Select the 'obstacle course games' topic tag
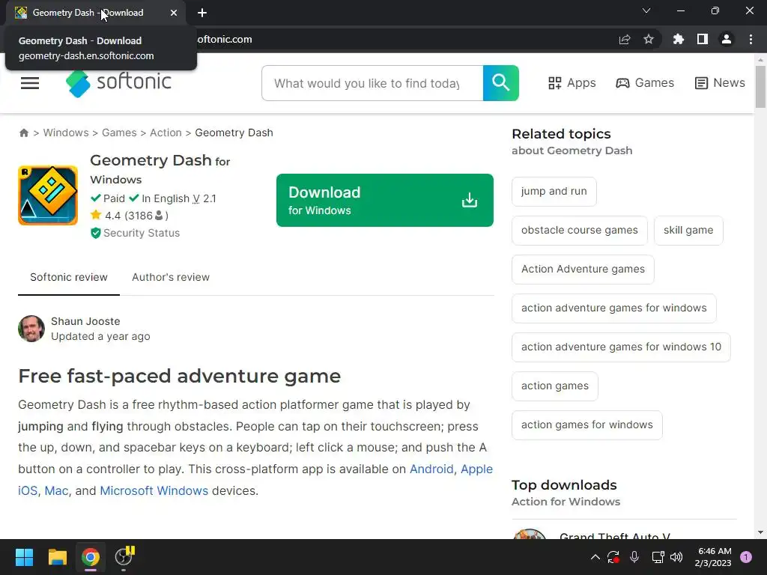 coord(580,231)
